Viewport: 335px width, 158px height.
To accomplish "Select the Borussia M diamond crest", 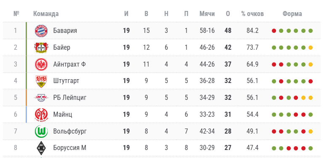I will (x=41, y=148).
